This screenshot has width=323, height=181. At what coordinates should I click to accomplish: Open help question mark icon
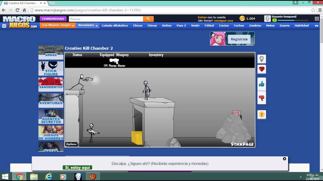pos(262,114)
